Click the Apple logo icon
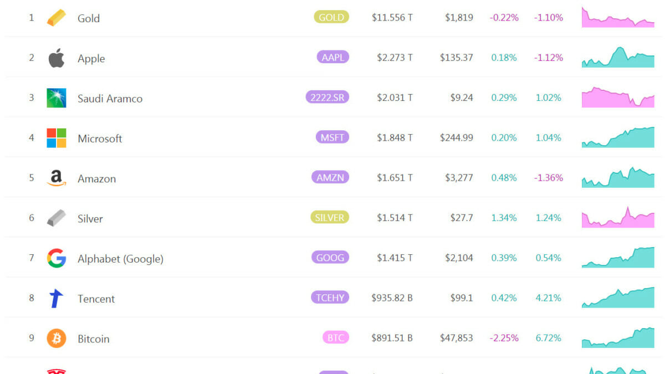Image resolution: width=665 pixels, height=374 pixels. click(x=56, y=58)
